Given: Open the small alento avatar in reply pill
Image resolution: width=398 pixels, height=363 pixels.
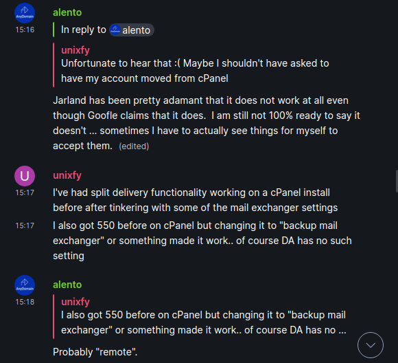Looking at the screenshot, I should pos(115,30).
